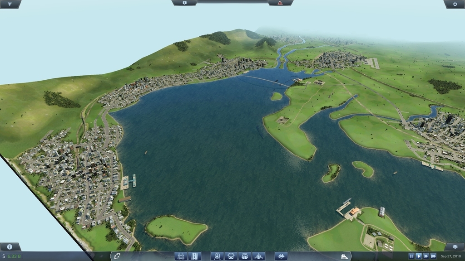Pause the game simulation

(411, 256)
